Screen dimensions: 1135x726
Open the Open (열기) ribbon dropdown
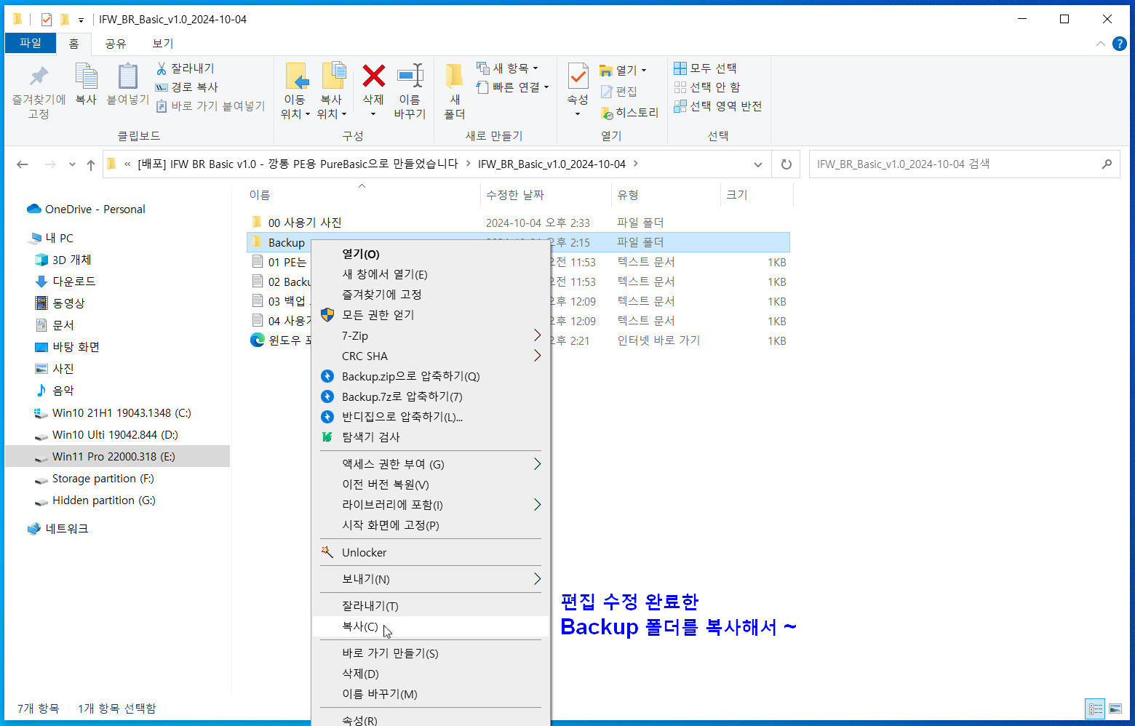623,71
